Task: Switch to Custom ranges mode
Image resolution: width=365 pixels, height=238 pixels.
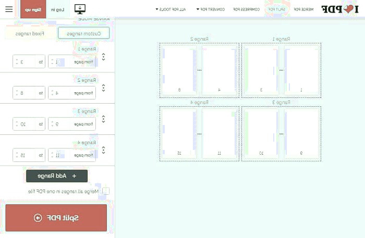Action: tap(83, 33)
